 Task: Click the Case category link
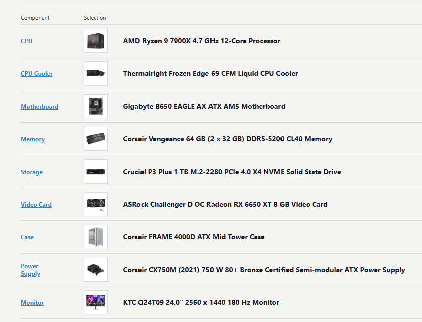[27, 237]
